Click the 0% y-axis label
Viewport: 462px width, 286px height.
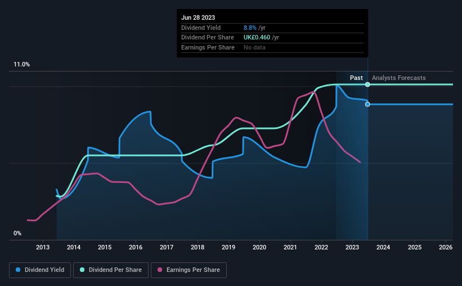pyautogui.click(x=17, y=233)
